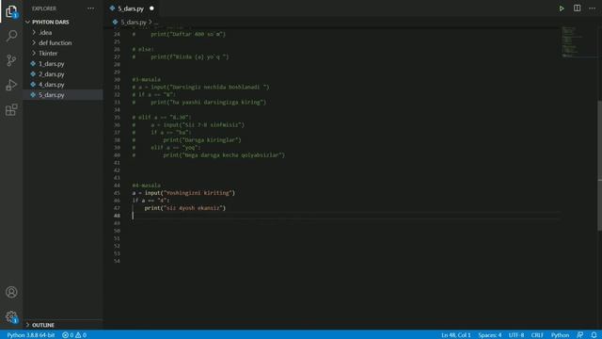Click the EXPLORER panel title
Screen dimensions: 602x339
[44, 8]
